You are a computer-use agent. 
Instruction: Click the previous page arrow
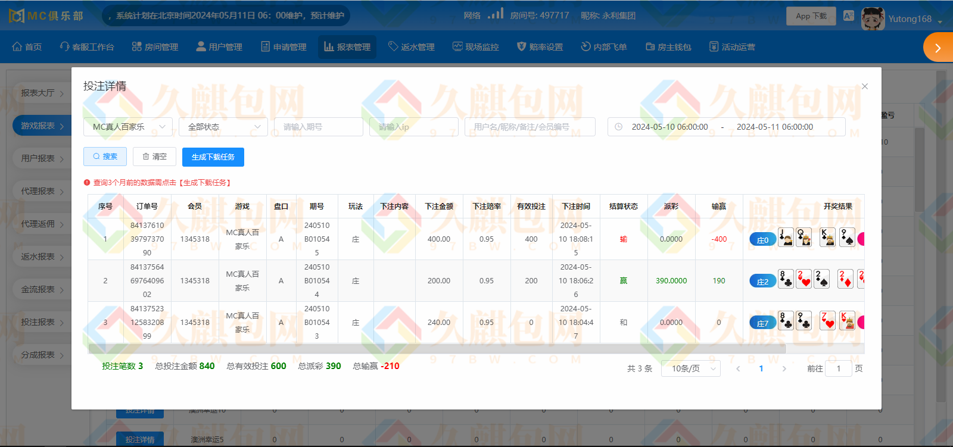(x=738, y=368)
